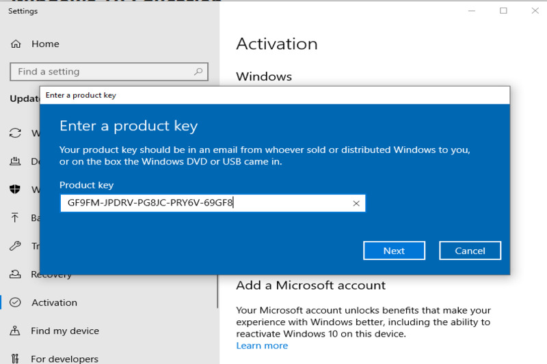Select the Windows Update sync arrows icon

(16, 133)
